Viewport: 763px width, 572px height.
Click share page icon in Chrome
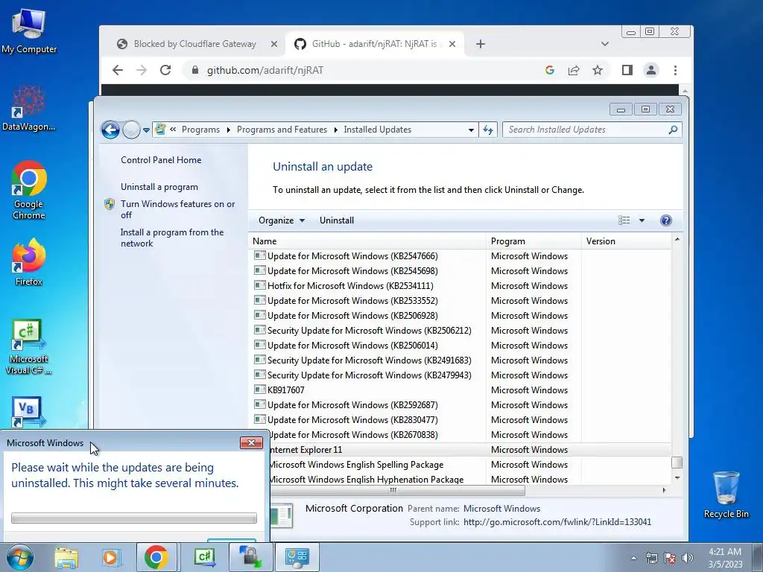click(574, 70)
